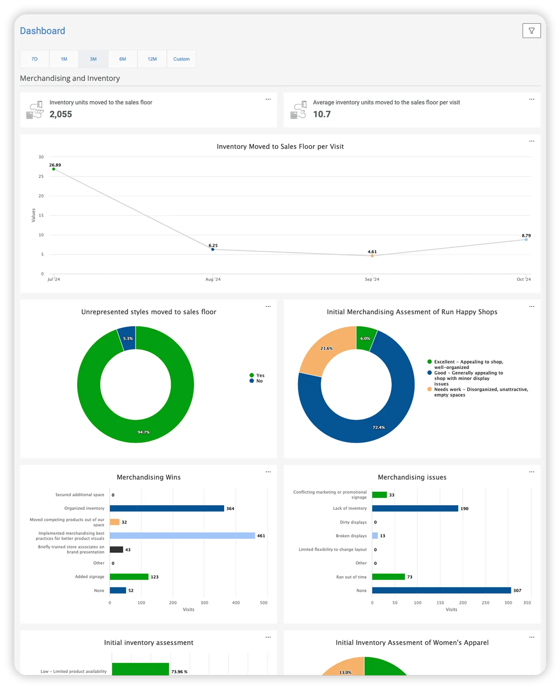Viewport: 560px width, 689px height.
Task: Click the 5.3% blue donut segment
Action: pyautogui.click(x=128, y=339)
